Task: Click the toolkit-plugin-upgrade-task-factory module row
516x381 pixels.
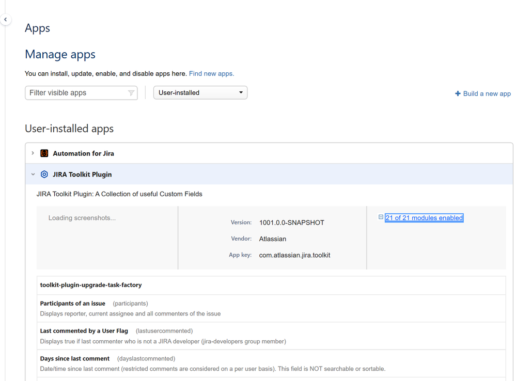Action: coord(271,285)
